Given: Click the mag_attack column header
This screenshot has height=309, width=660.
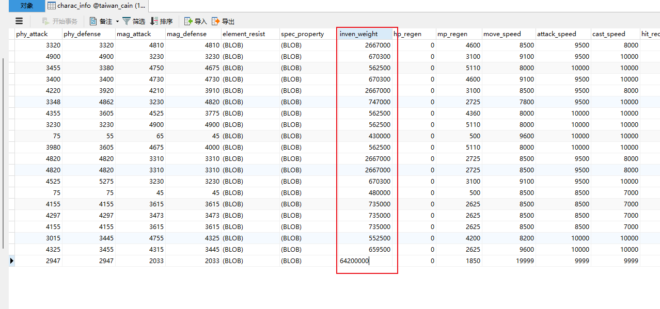Looking at the screenshot, I should (x=140, y=34).
